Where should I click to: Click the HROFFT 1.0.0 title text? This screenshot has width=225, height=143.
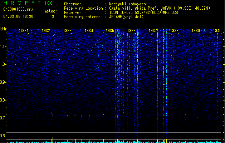pyautogui.click(x=28, y=3)
